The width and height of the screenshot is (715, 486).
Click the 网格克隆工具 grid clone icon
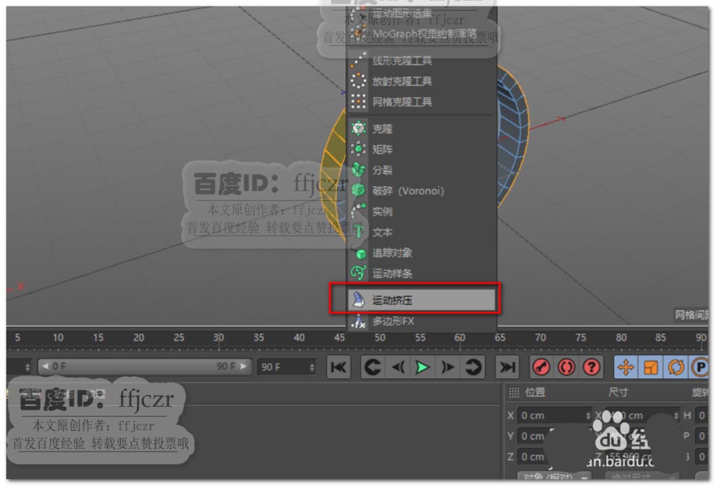click(358, 102)
